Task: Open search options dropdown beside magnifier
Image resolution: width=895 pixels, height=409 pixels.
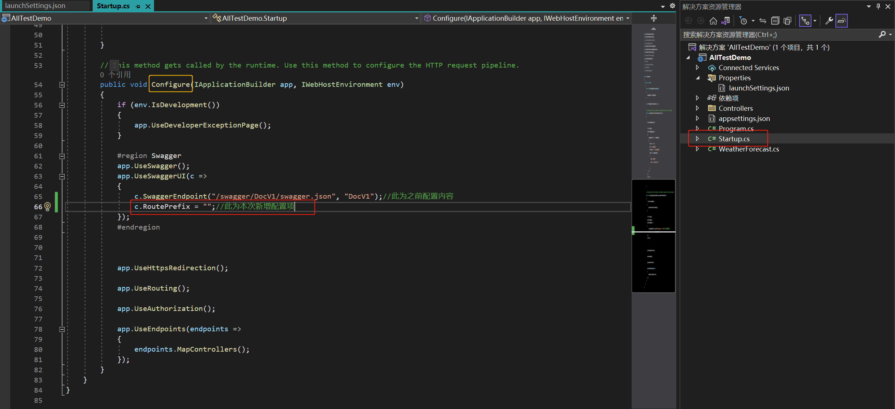Action: tap(890, 35)
